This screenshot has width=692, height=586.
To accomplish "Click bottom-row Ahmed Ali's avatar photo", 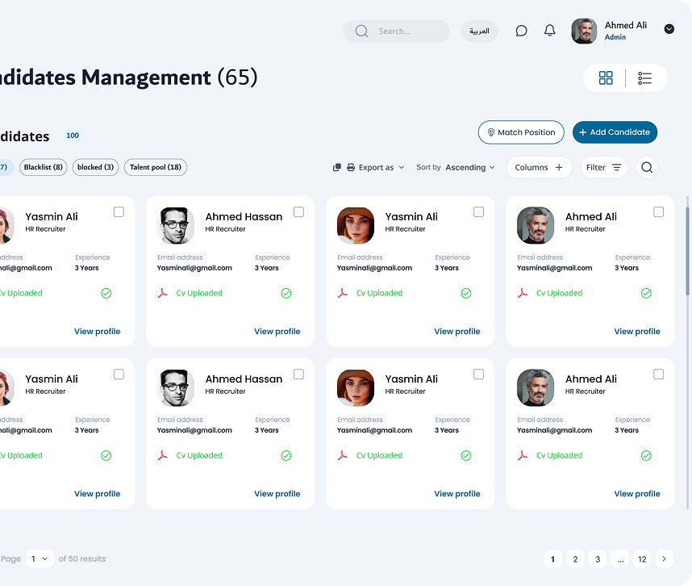I will click(536, 387).
